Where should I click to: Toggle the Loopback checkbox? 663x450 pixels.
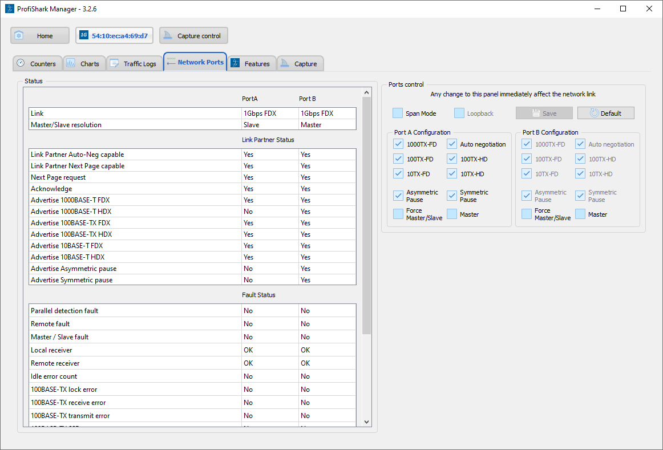coord(459,113)
